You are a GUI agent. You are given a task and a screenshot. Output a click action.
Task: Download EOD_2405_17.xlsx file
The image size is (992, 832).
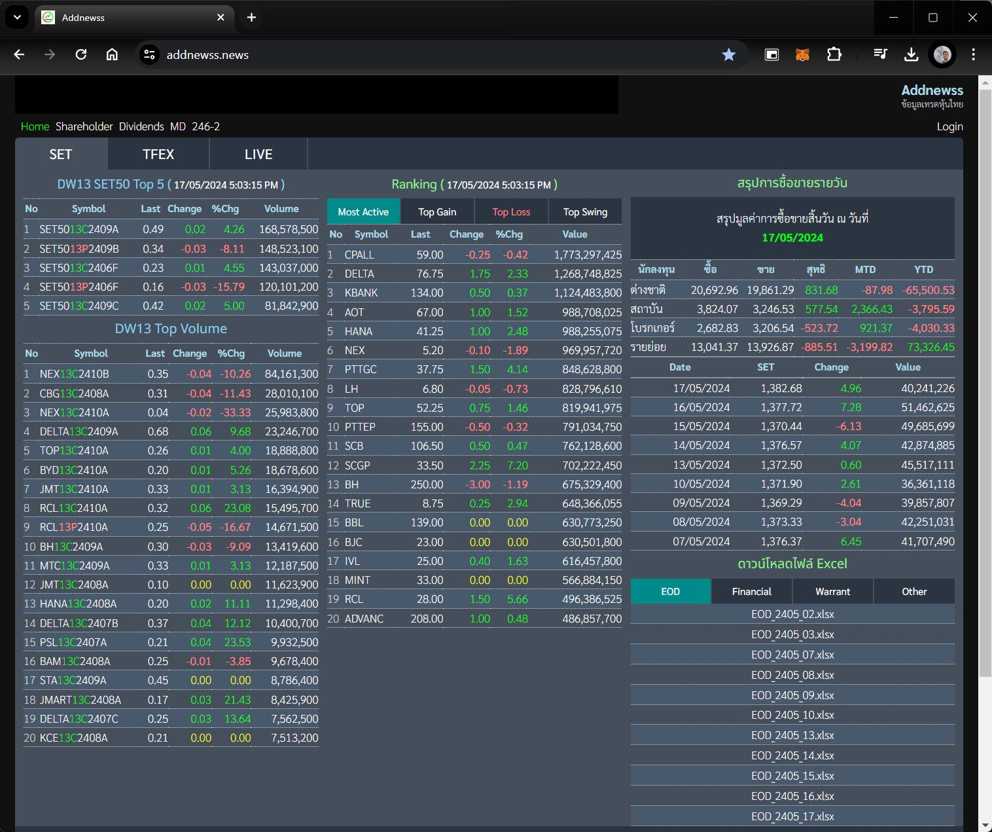pos(792,816)
